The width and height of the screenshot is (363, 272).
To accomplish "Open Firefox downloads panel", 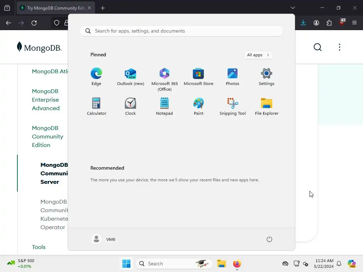I will 303,23.
